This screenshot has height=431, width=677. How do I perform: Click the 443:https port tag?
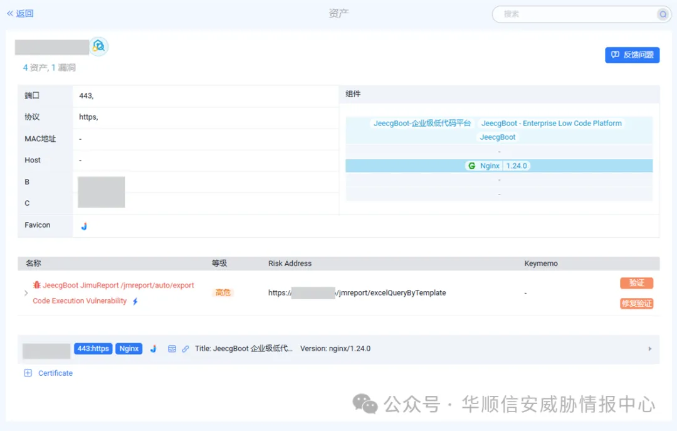pos(93,348)
